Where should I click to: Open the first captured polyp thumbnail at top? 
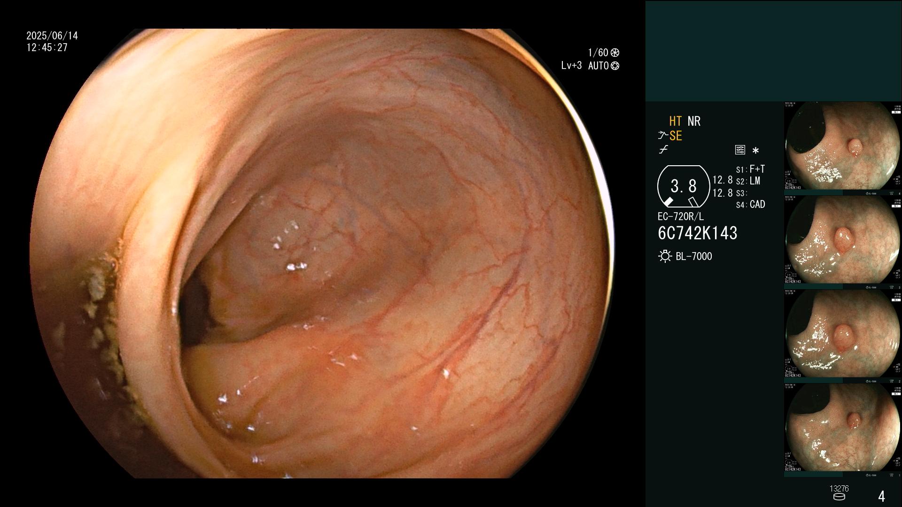843,148
